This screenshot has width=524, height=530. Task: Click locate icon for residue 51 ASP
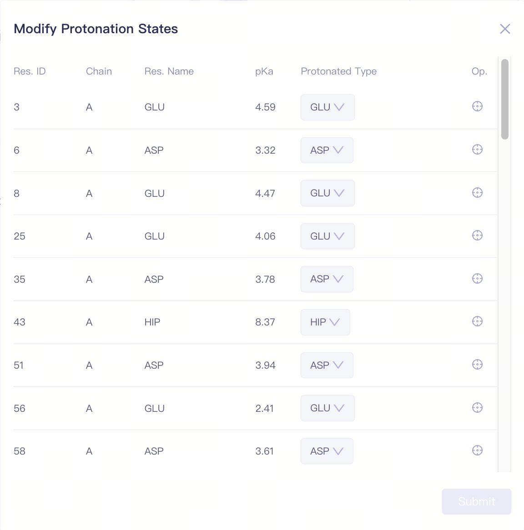[477, 365]
